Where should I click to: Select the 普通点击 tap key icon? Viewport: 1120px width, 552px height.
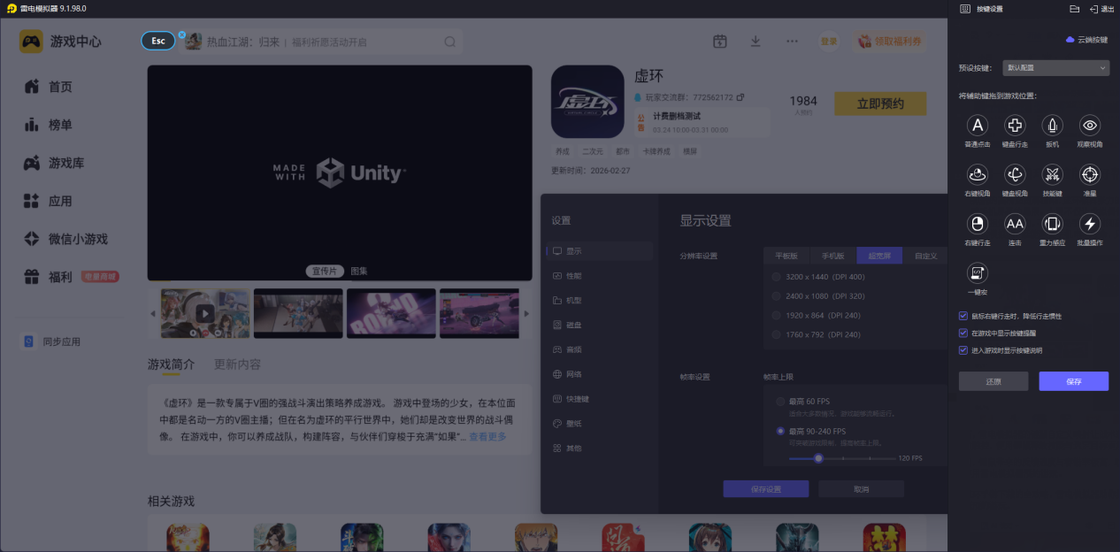pos(977,125)
